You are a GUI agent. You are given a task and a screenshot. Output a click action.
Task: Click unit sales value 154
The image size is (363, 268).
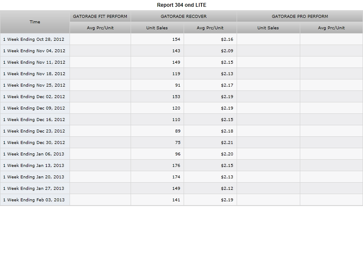[176, 39]
